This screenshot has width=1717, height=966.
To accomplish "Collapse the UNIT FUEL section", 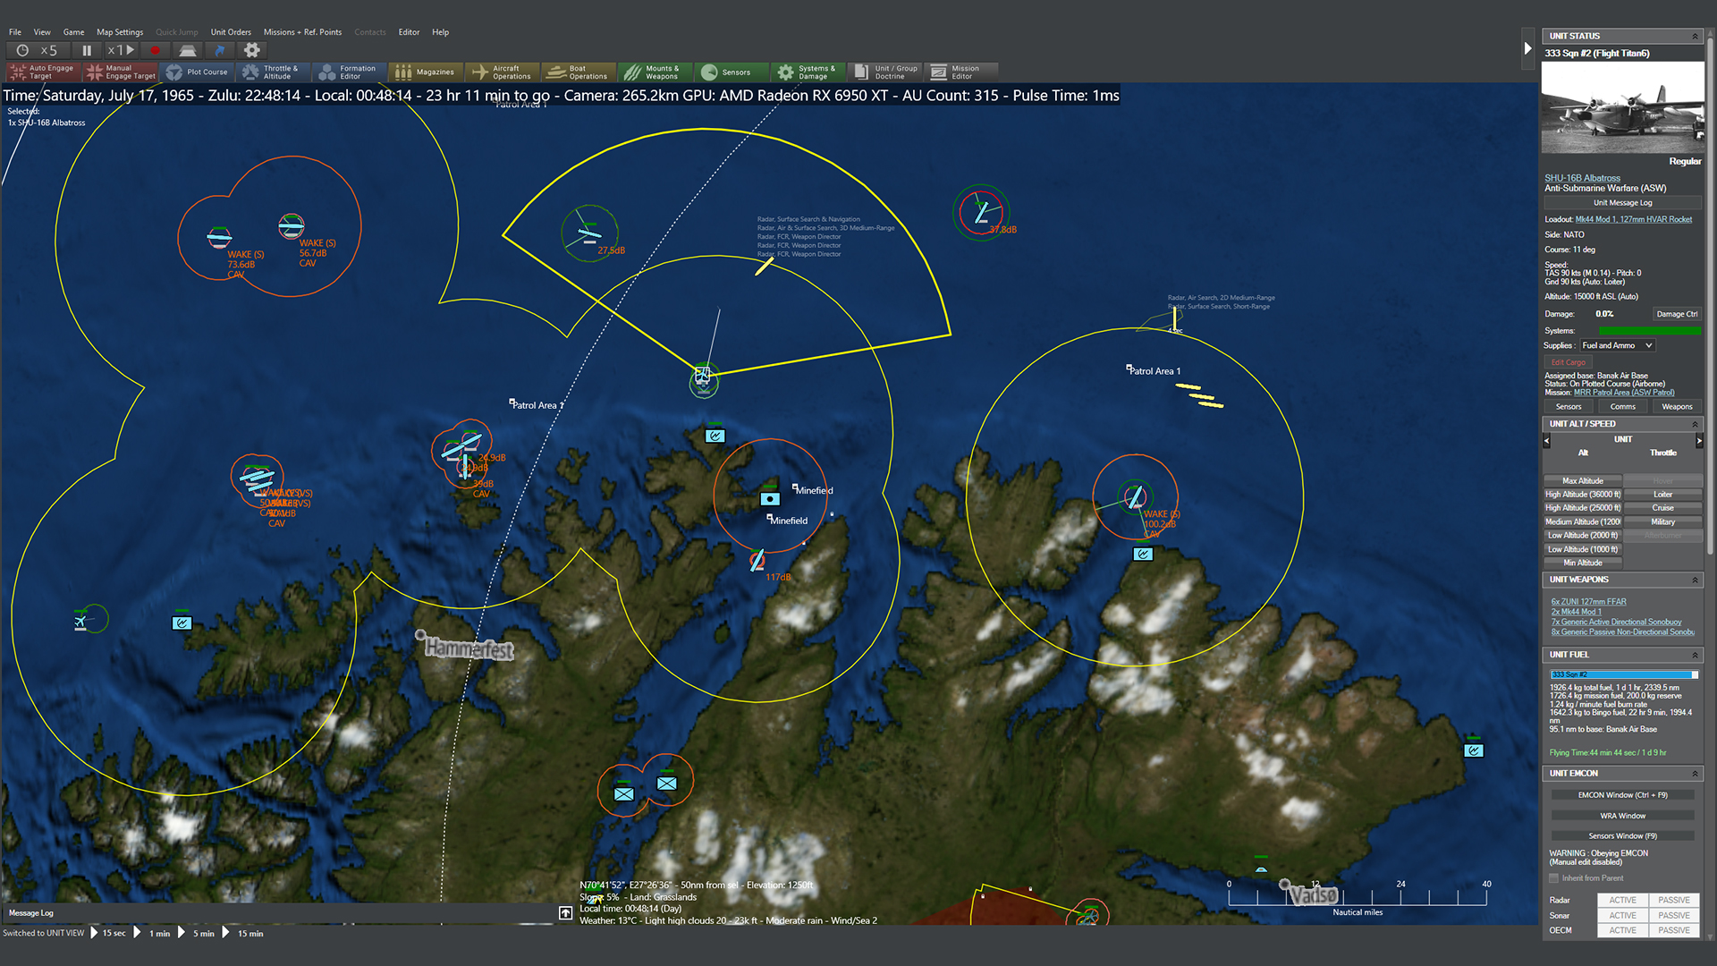I will [x=1695, y=655].
